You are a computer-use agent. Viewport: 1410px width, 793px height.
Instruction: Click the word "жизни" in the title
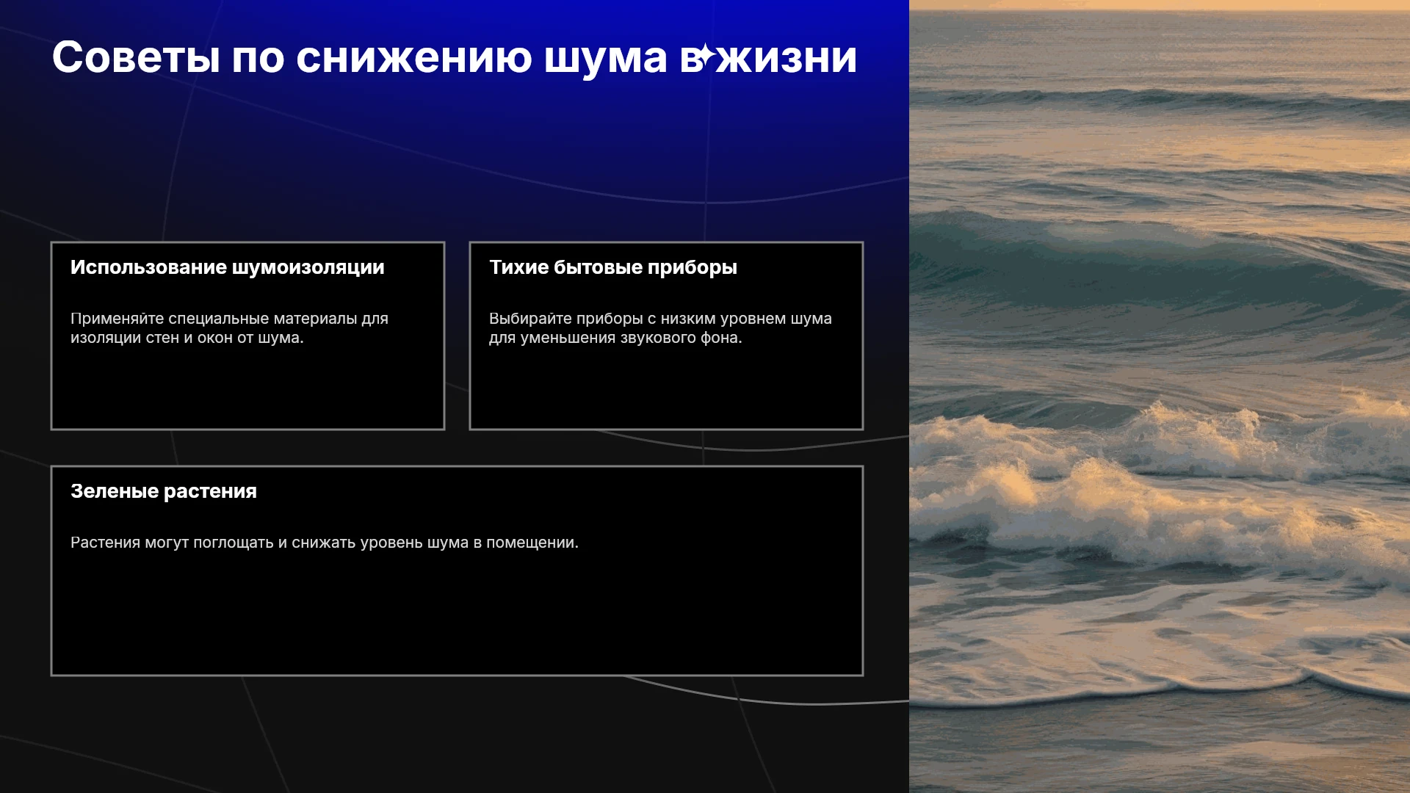[787, 57]
